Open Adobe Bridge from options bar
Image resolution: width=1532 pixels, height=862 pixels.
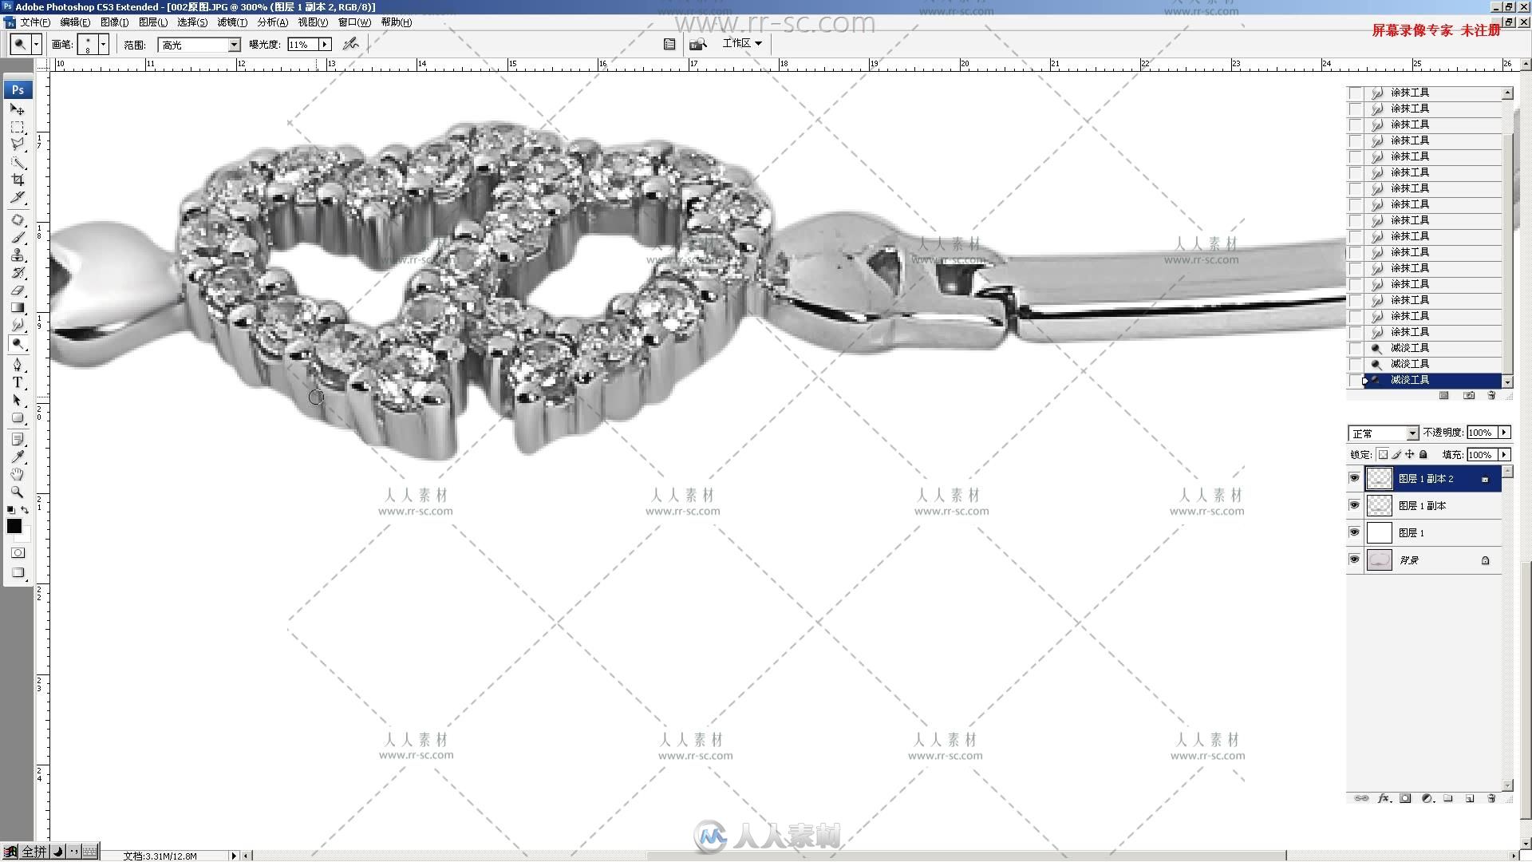point(698,44)
